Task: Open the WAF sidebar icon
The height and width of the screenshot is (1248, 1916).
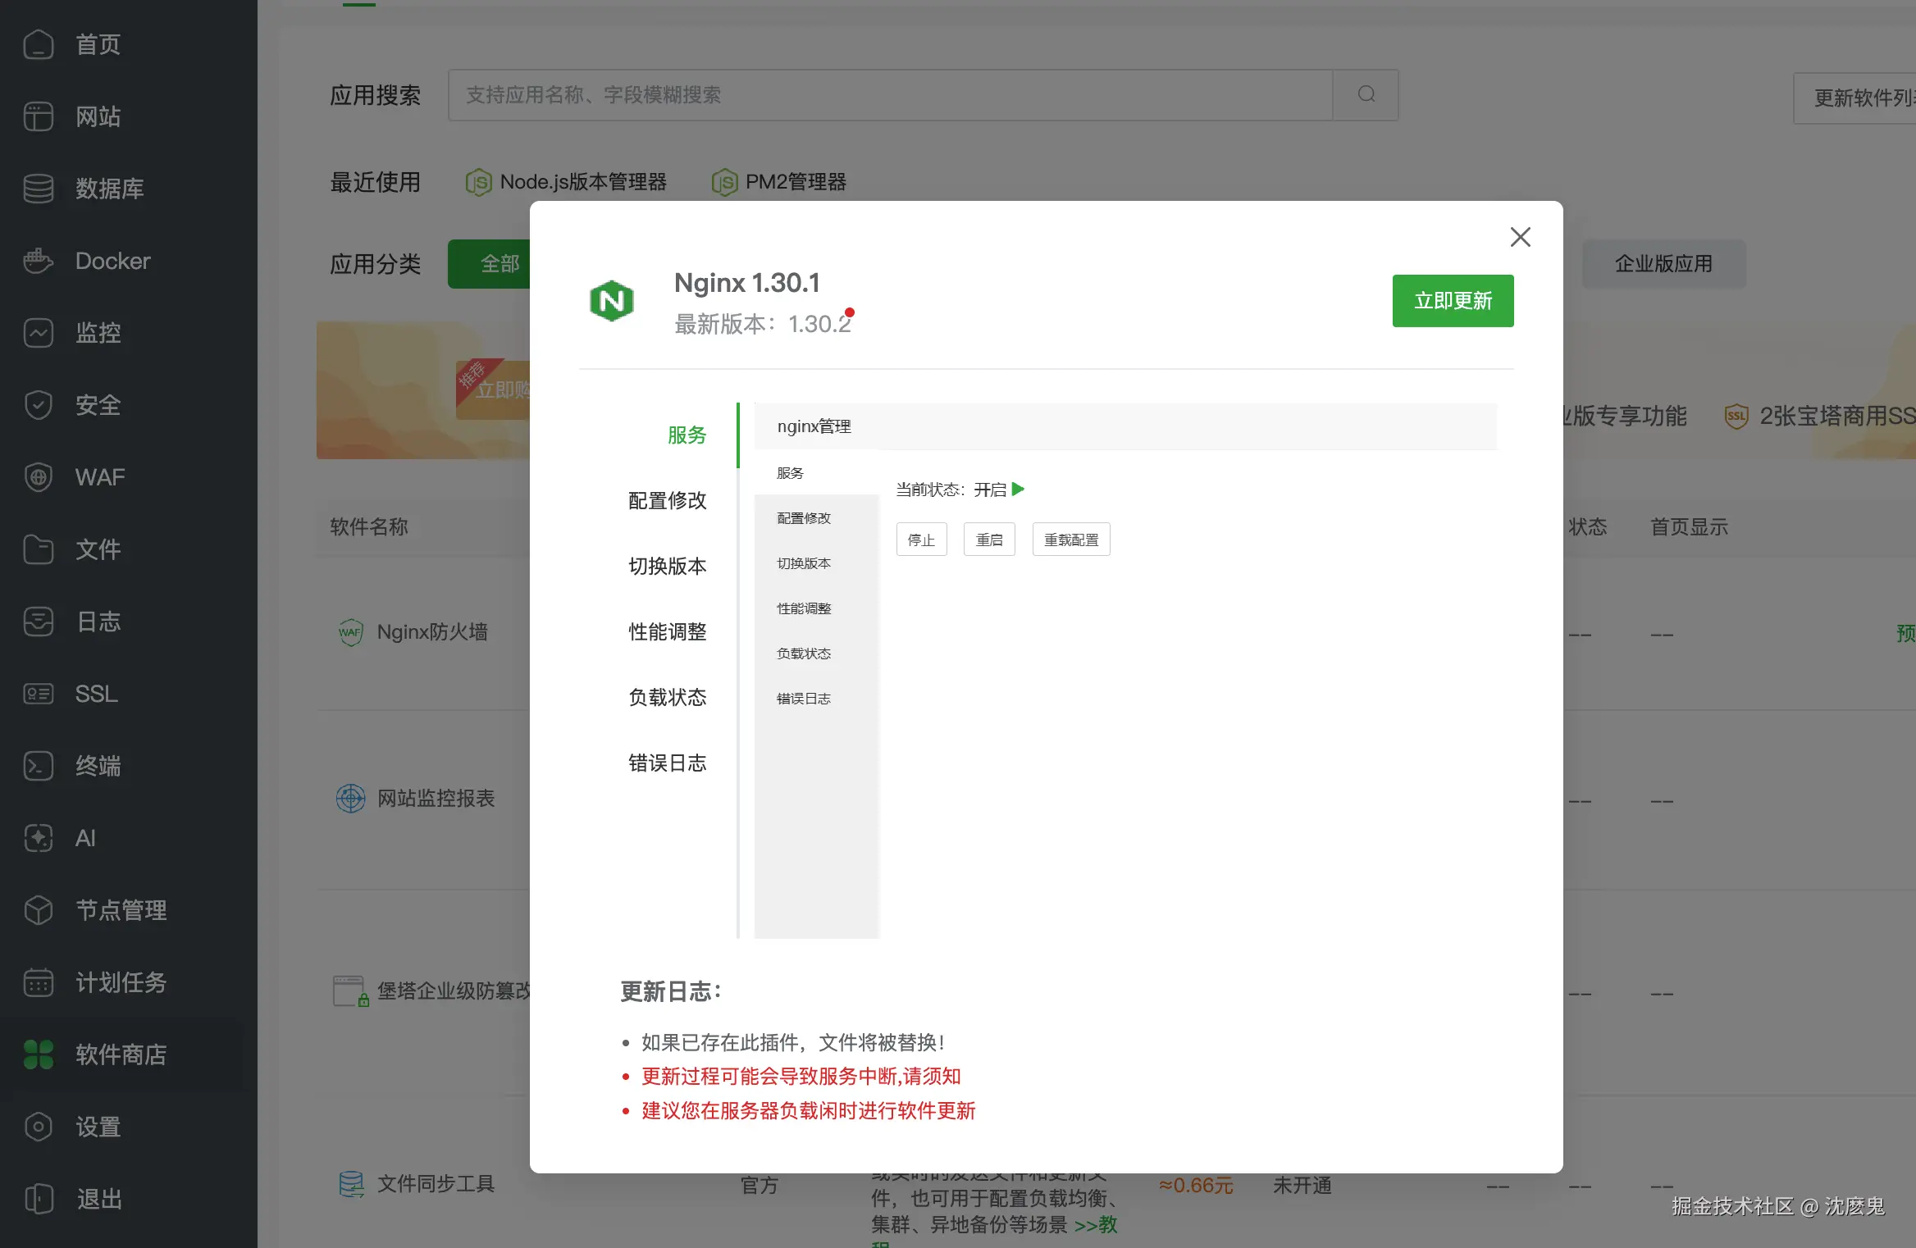Action: coord(39,477)
